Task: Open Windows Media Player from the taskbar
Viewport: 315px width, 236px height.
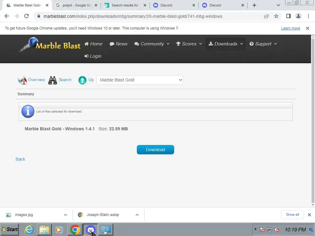Action: pyautogui.click(x=59, y=229)
